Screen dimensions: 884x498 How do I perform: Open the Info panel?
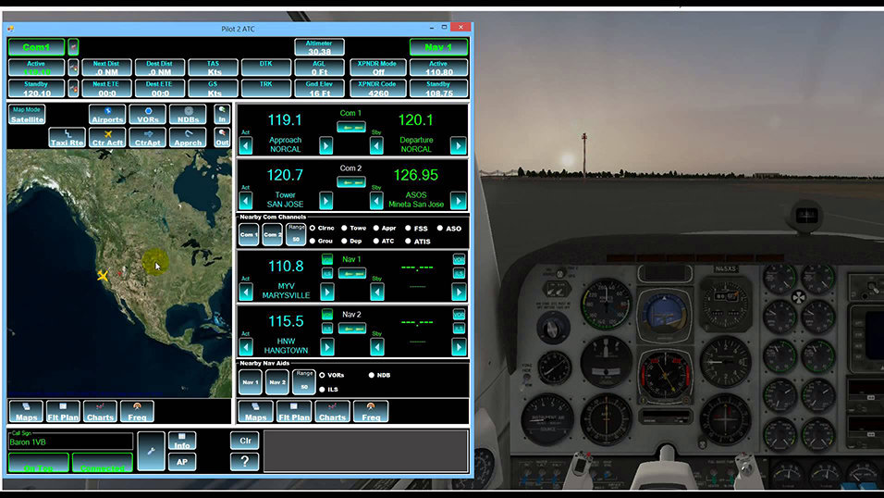click(182, 441)
